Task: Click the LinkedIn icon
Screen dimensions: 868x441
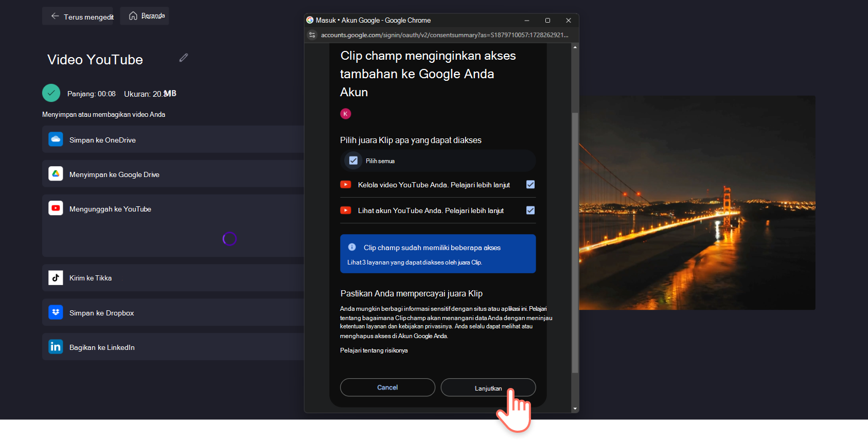Action: tap(56, 347)
